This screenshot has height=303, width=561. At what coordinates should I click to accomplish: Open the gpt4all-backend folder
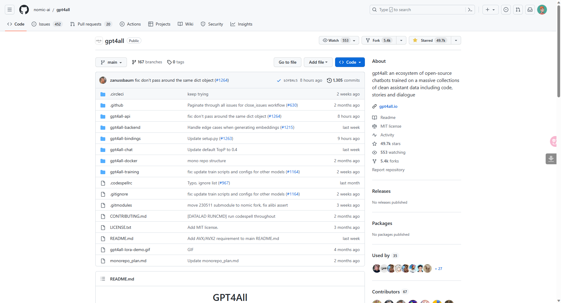point(125,127)
